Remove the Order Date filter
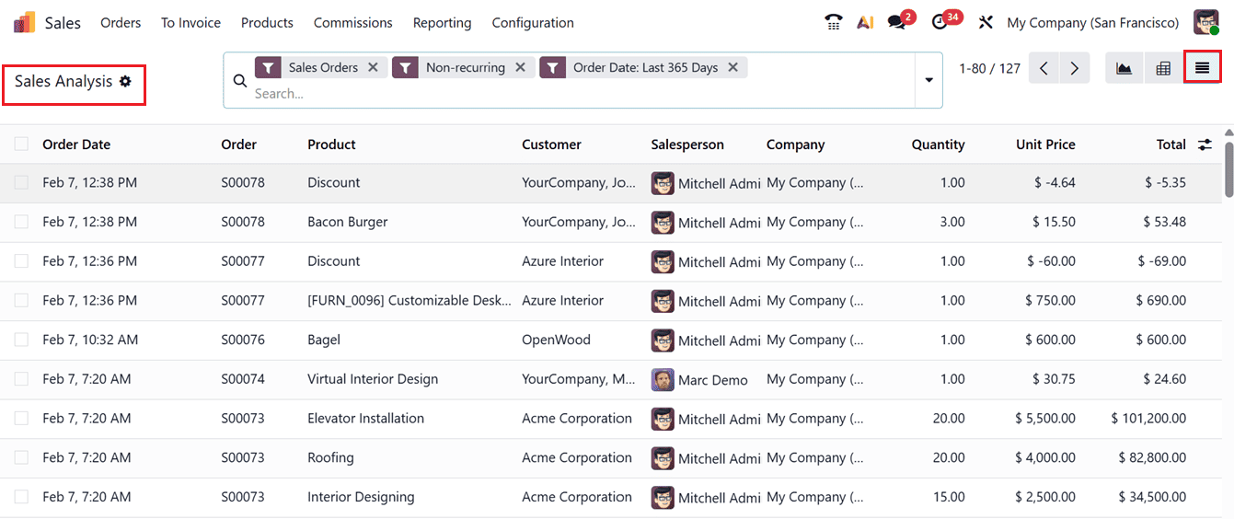Screen dimensions: 1234x519 click(x=732, y=67)
